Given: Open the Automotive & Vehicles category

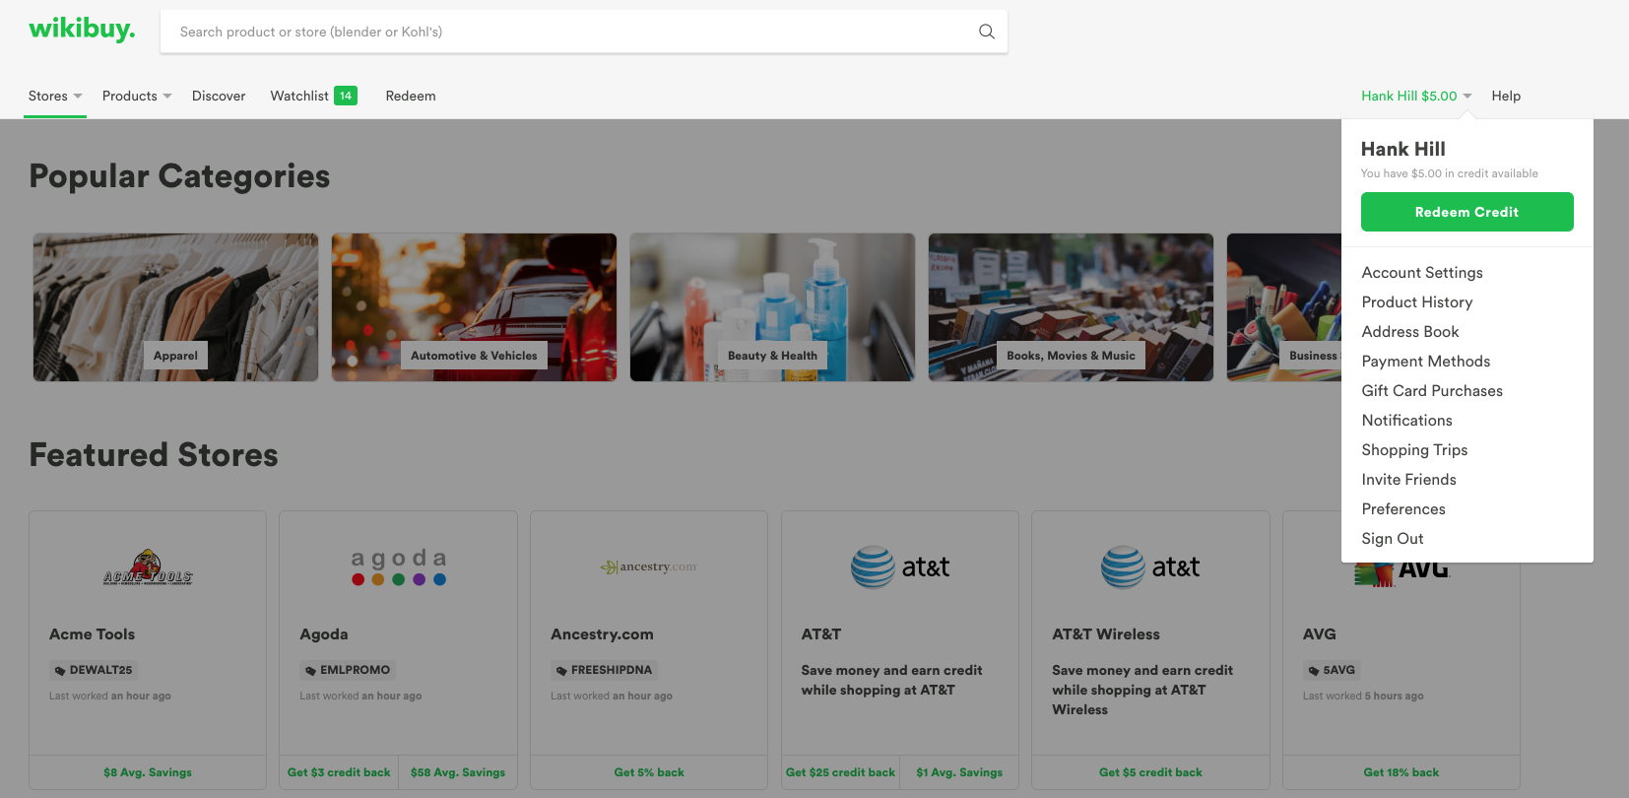Looking at the screenshot, I should point(474,307).
